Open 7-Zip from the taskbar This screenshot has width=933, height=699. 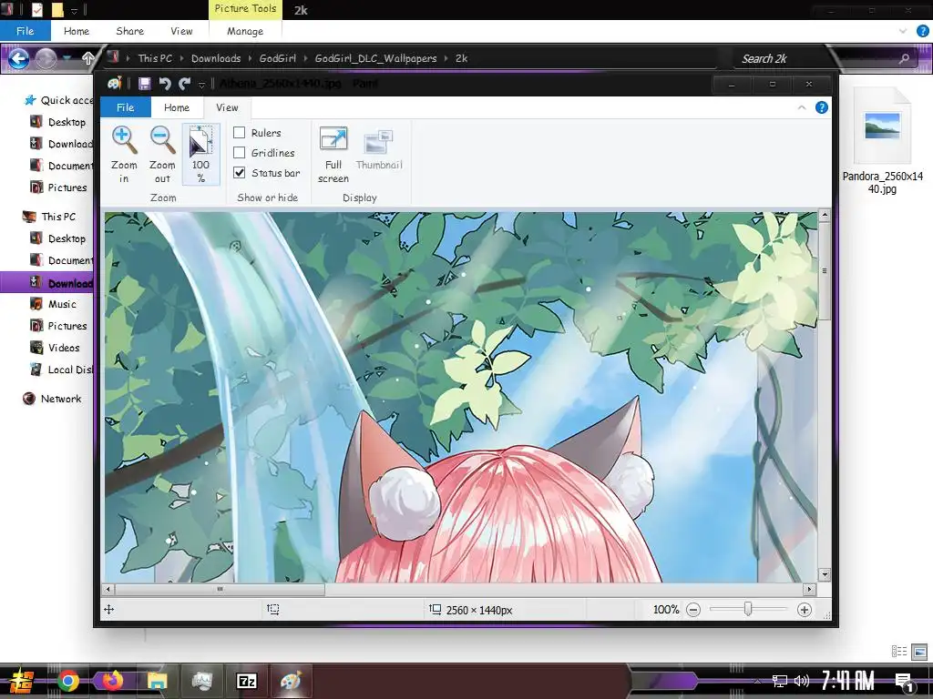tap(246, 681)
